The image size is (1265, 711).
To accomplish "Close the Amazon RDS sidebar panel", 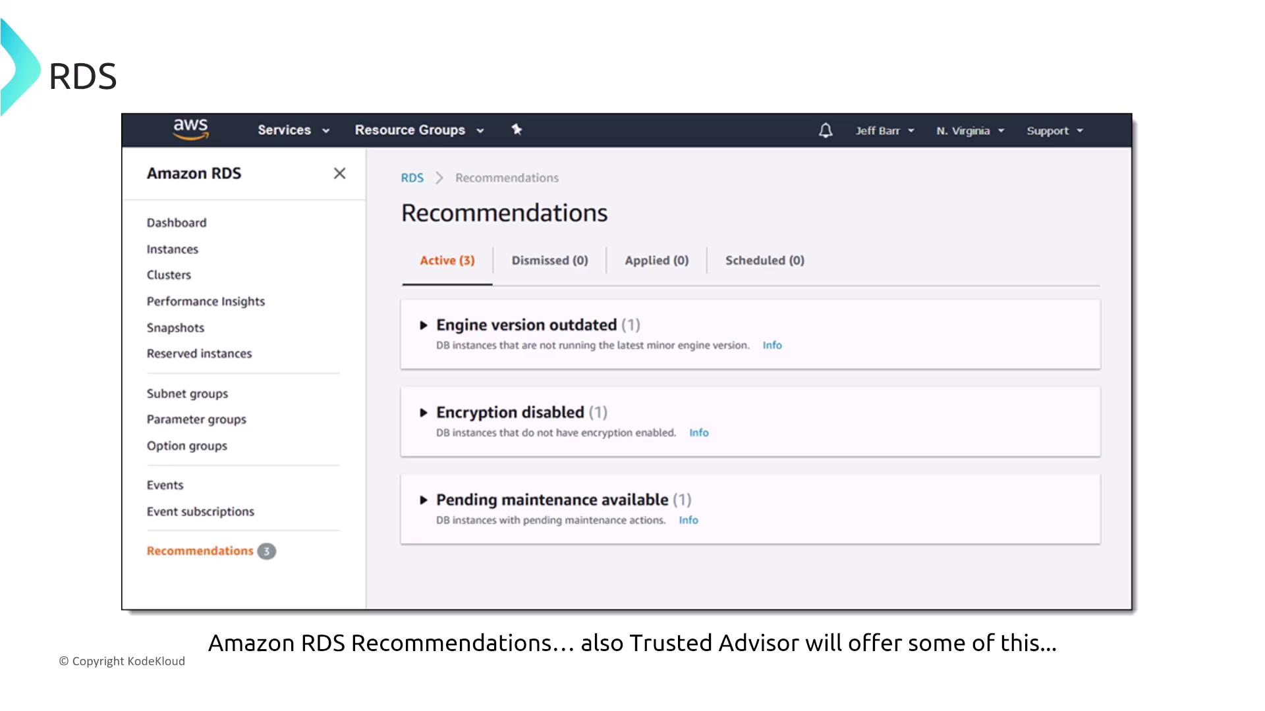I will pos(339,173).
